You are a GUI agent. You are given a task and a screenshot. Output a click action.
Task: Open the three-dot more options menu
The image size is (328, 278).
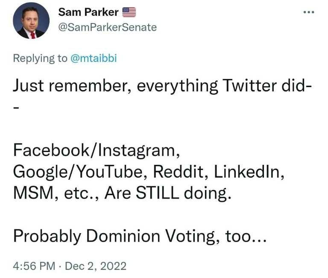pyautogui.click(x=308, y=12)
